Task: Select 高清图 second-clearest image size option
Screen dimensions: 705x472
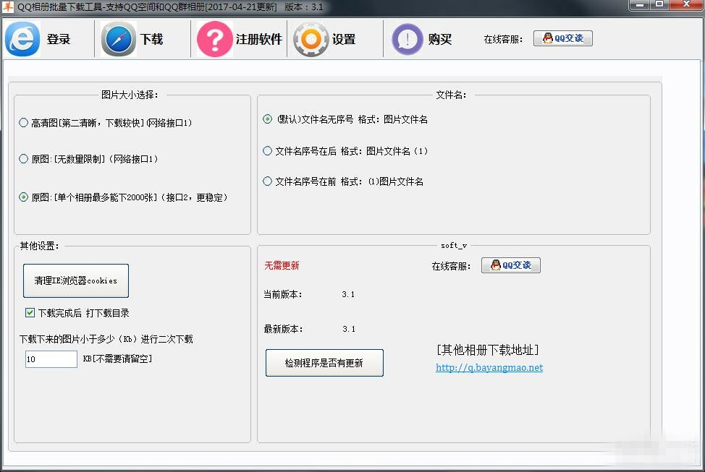Action: click(106, 123)
